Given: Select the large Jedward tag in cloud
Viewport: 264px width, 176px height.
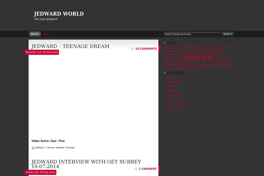Looking at the screenshot, I should (x=198, y=57).
